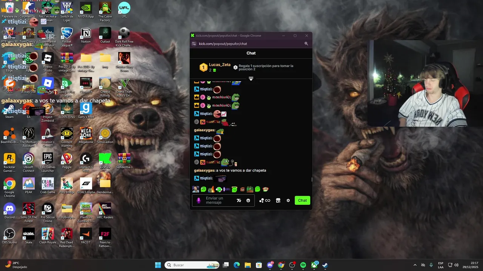
Task: Select the first quick emote face thumbnail
Action: 195,189
